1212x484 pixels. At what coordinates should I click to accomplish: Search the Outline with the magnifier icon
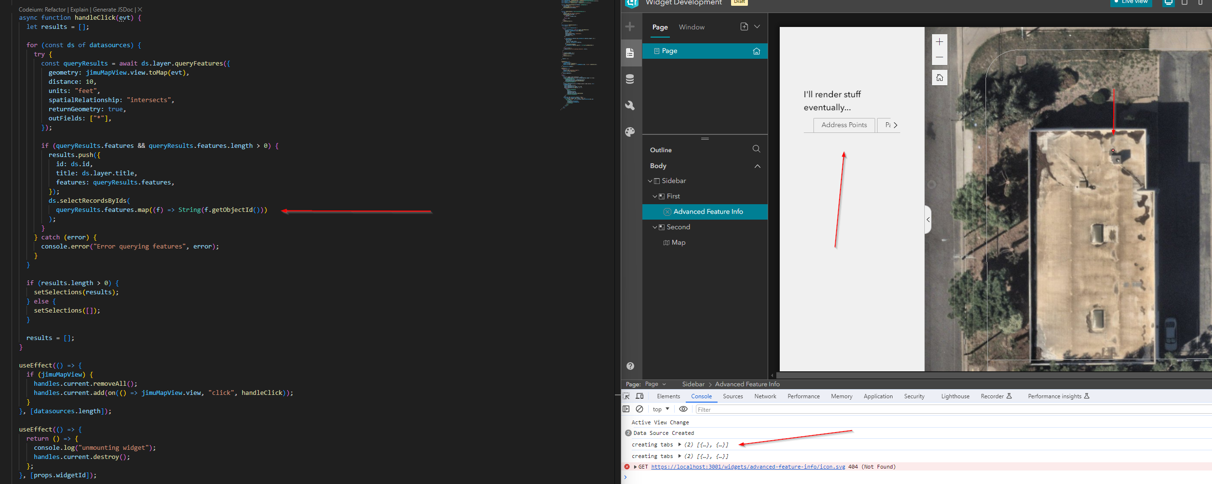756,149
